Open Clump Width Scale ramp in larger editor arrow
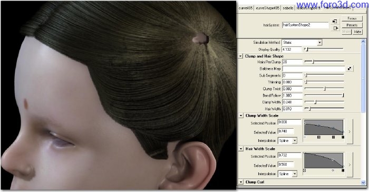This screenshot has width=369, height=192. pyautogui.click(x=349, y=131)
